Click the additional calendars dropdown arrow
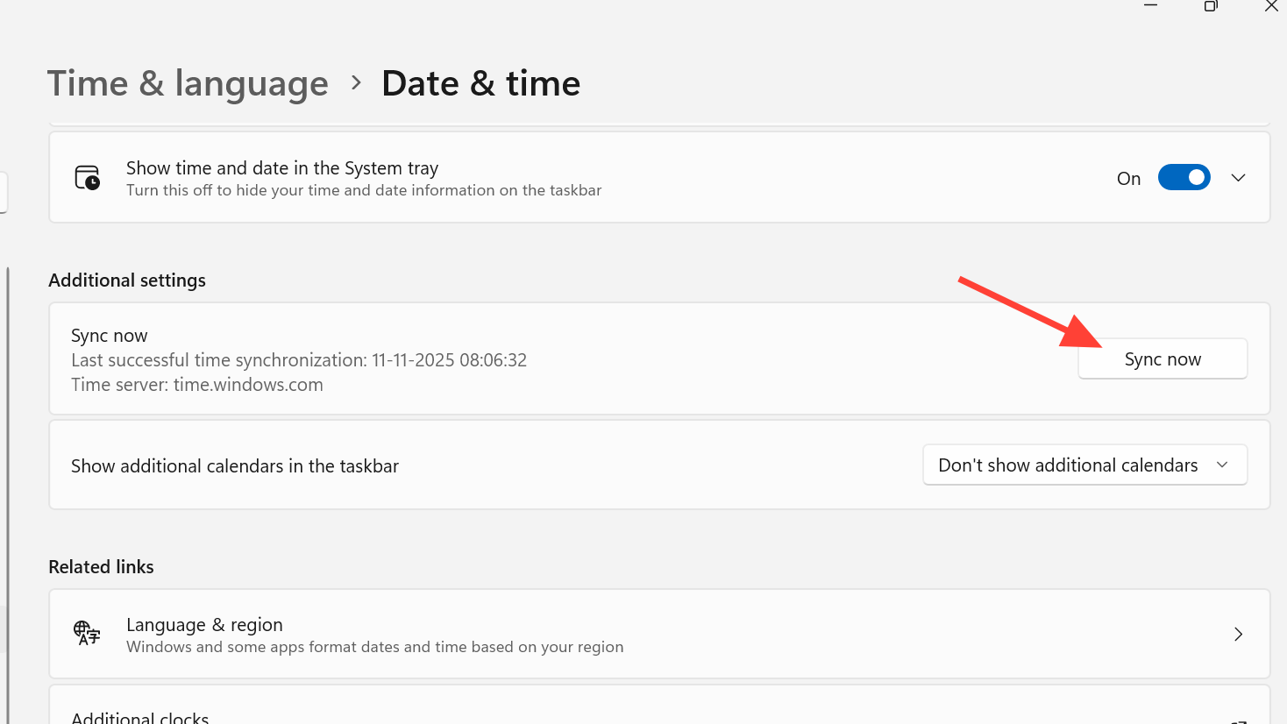 (1222, 465)
